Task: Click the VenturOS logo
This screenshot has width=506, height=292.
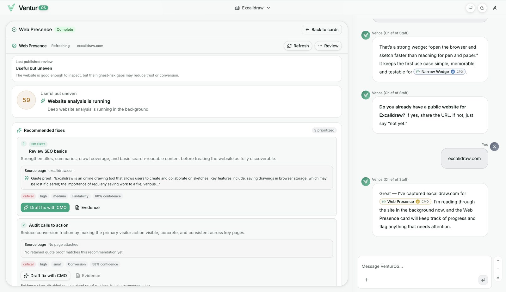Action: (x=28, y=8)
